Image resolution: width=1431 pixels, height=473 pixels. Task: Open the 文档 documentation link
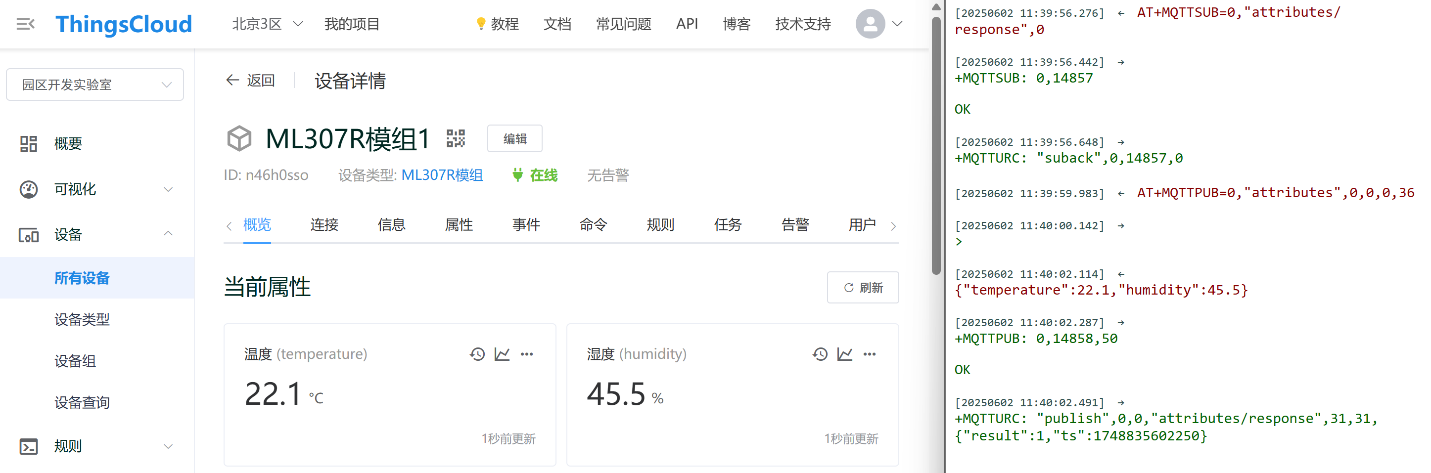(557, 24)
